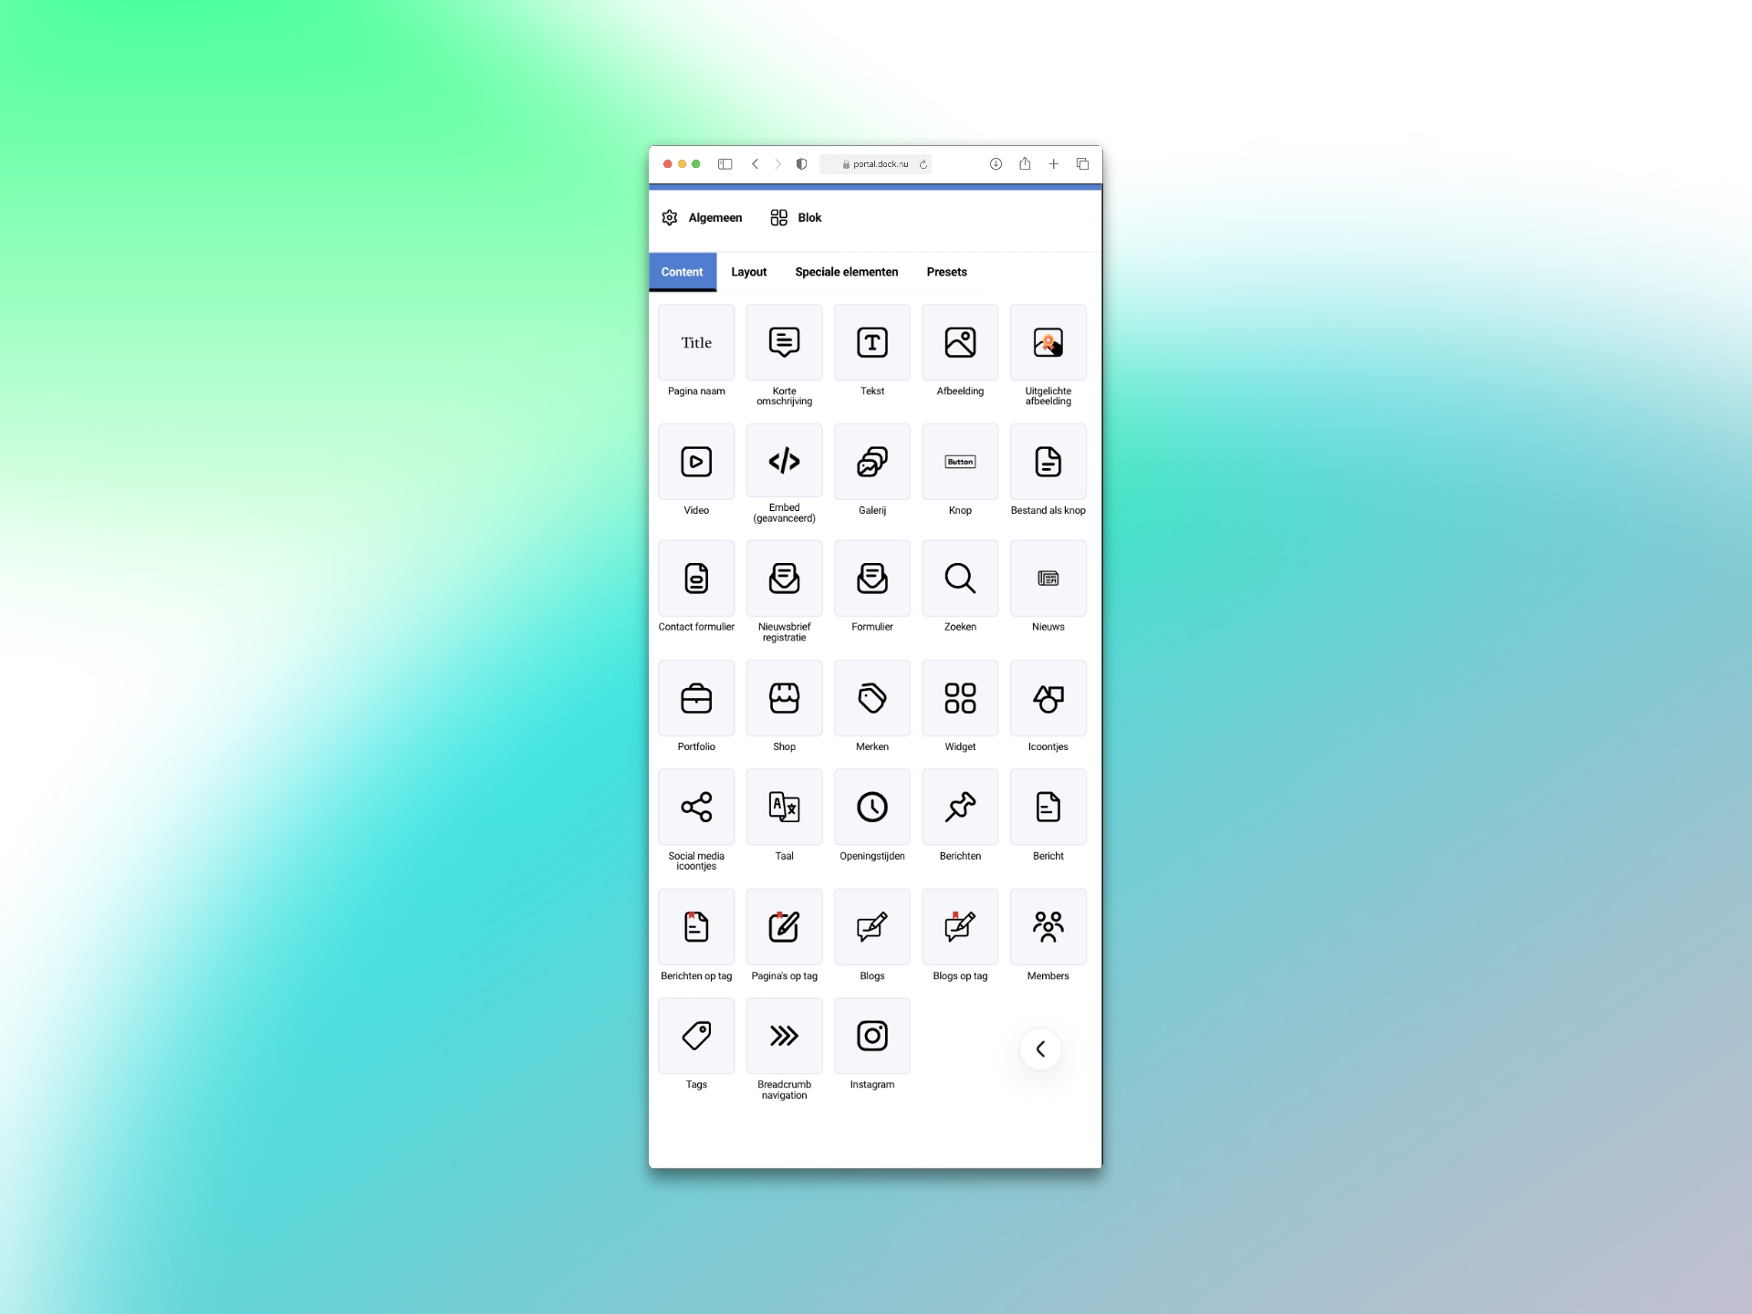Open the Speciale elementen tab

coord(846,272)
